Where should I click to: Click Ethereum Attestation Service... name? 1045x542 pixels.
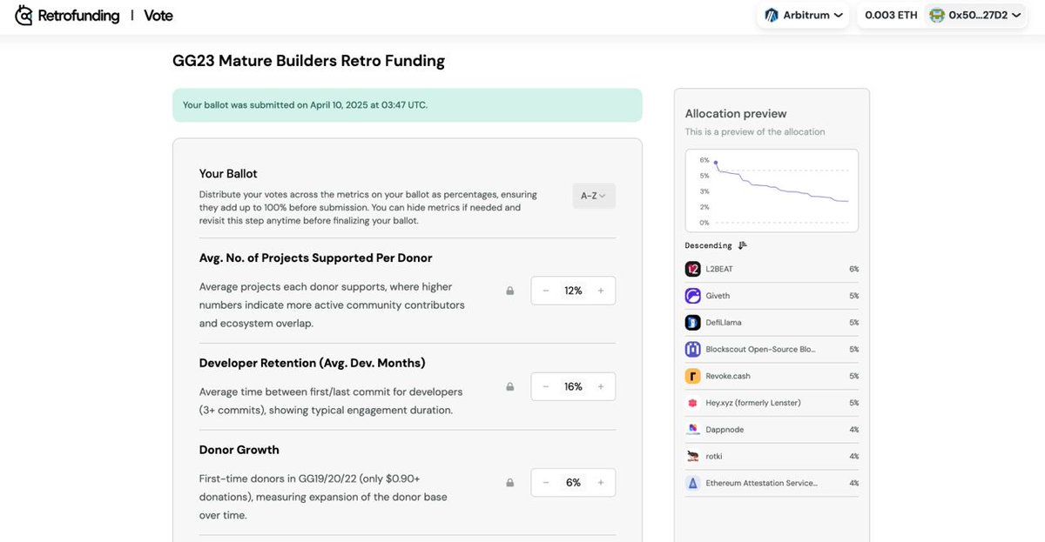tap(762, 483)
